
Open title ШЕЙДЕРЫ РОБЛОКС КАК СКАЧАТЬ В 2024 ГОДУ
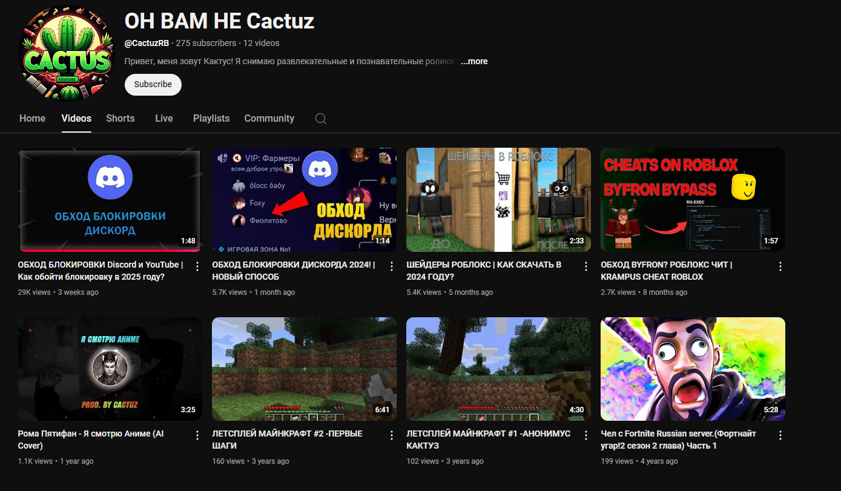484,271
